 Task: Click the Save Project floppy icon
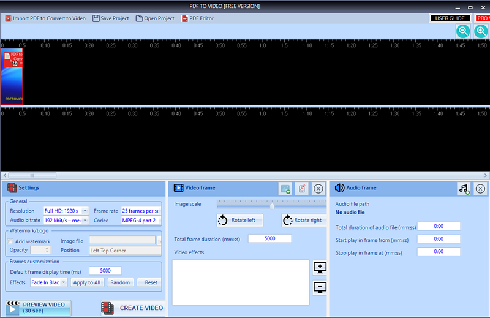tap(96, 18)
